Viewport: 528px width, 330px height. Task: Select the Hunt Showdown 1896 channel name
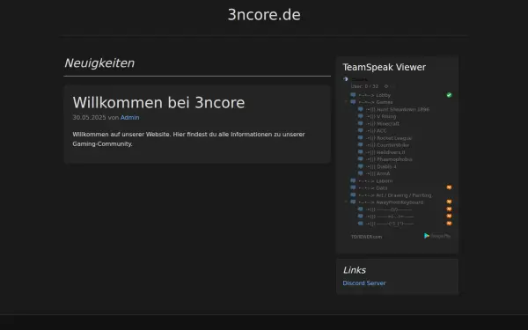point(403,109)
